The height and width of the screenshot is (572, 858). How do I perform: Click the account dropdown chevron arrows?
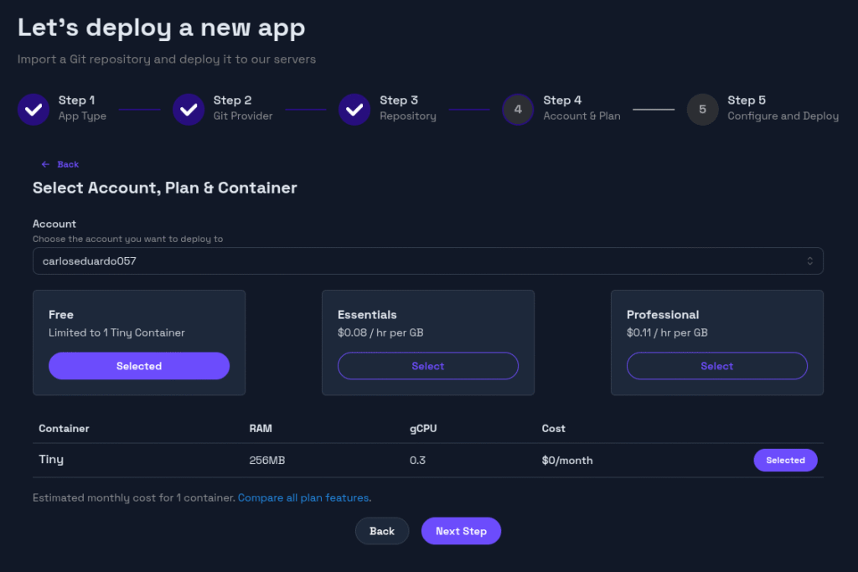click(810, 261)
